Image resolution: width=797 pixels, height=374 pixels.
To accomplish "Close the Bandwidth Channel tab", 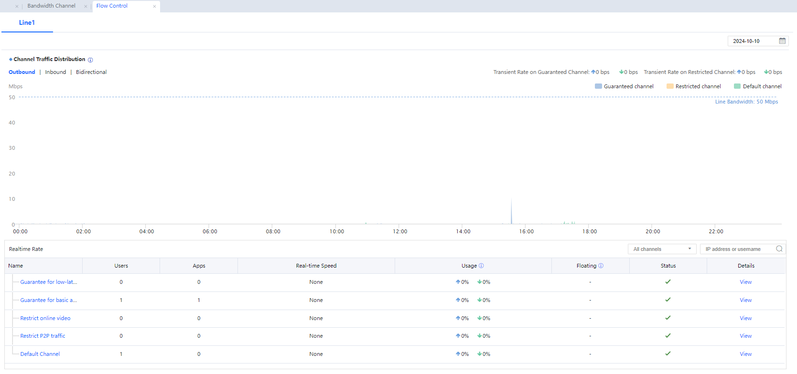I will pos(86,6).
